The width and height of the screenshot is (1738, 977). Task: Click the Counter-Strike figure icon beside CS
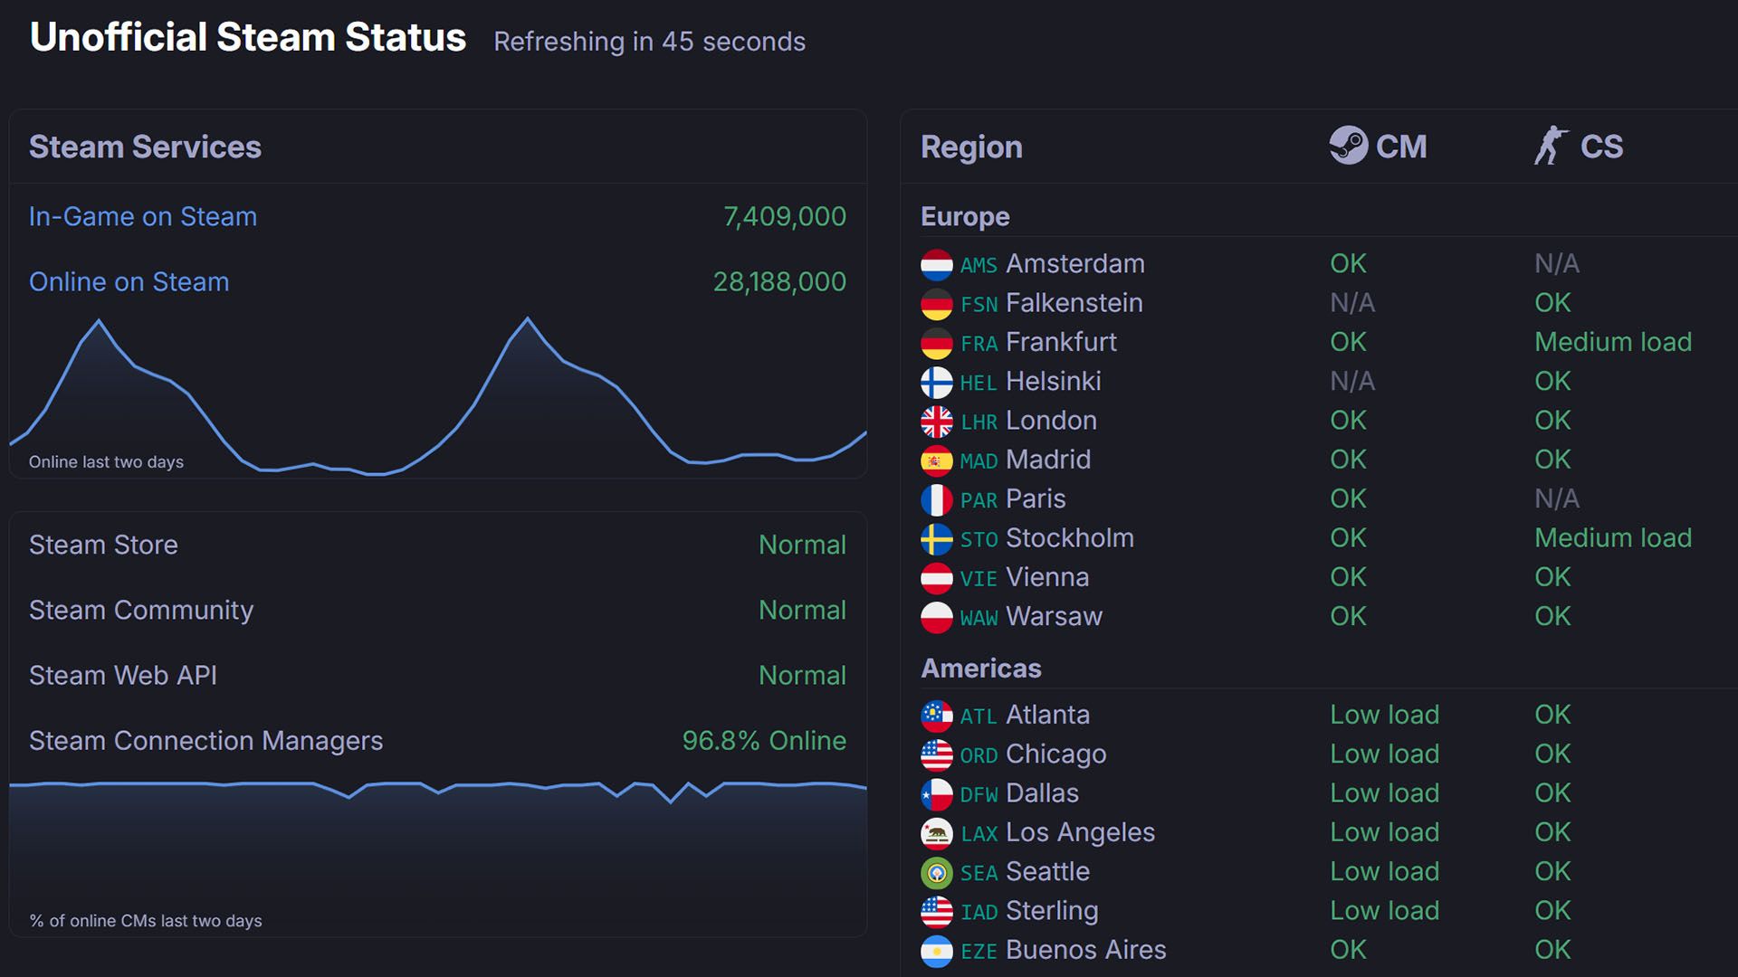pos(1551,146)
